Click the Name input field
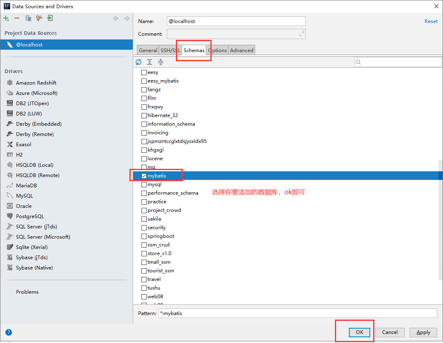The width and height of the screenshot is (443, 343). (236, 21)
